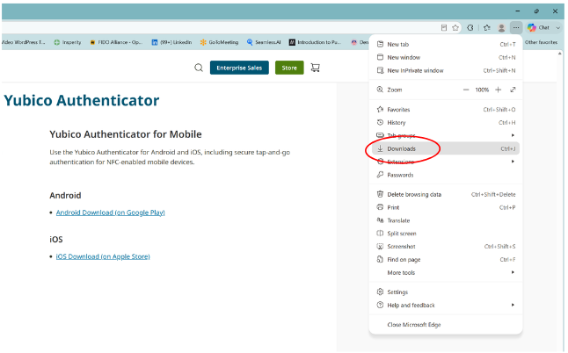The image size is (568, 353).
Task: Open the profile avatar icon
Action: pos(501,27)
